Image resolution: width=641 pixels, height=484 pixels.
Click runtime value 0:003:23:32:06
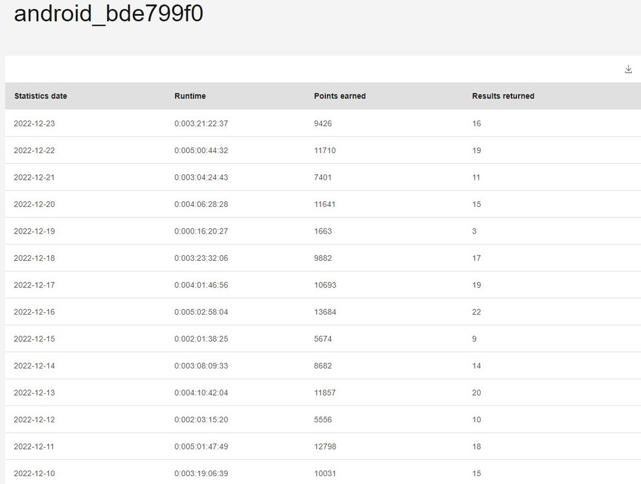201,258
